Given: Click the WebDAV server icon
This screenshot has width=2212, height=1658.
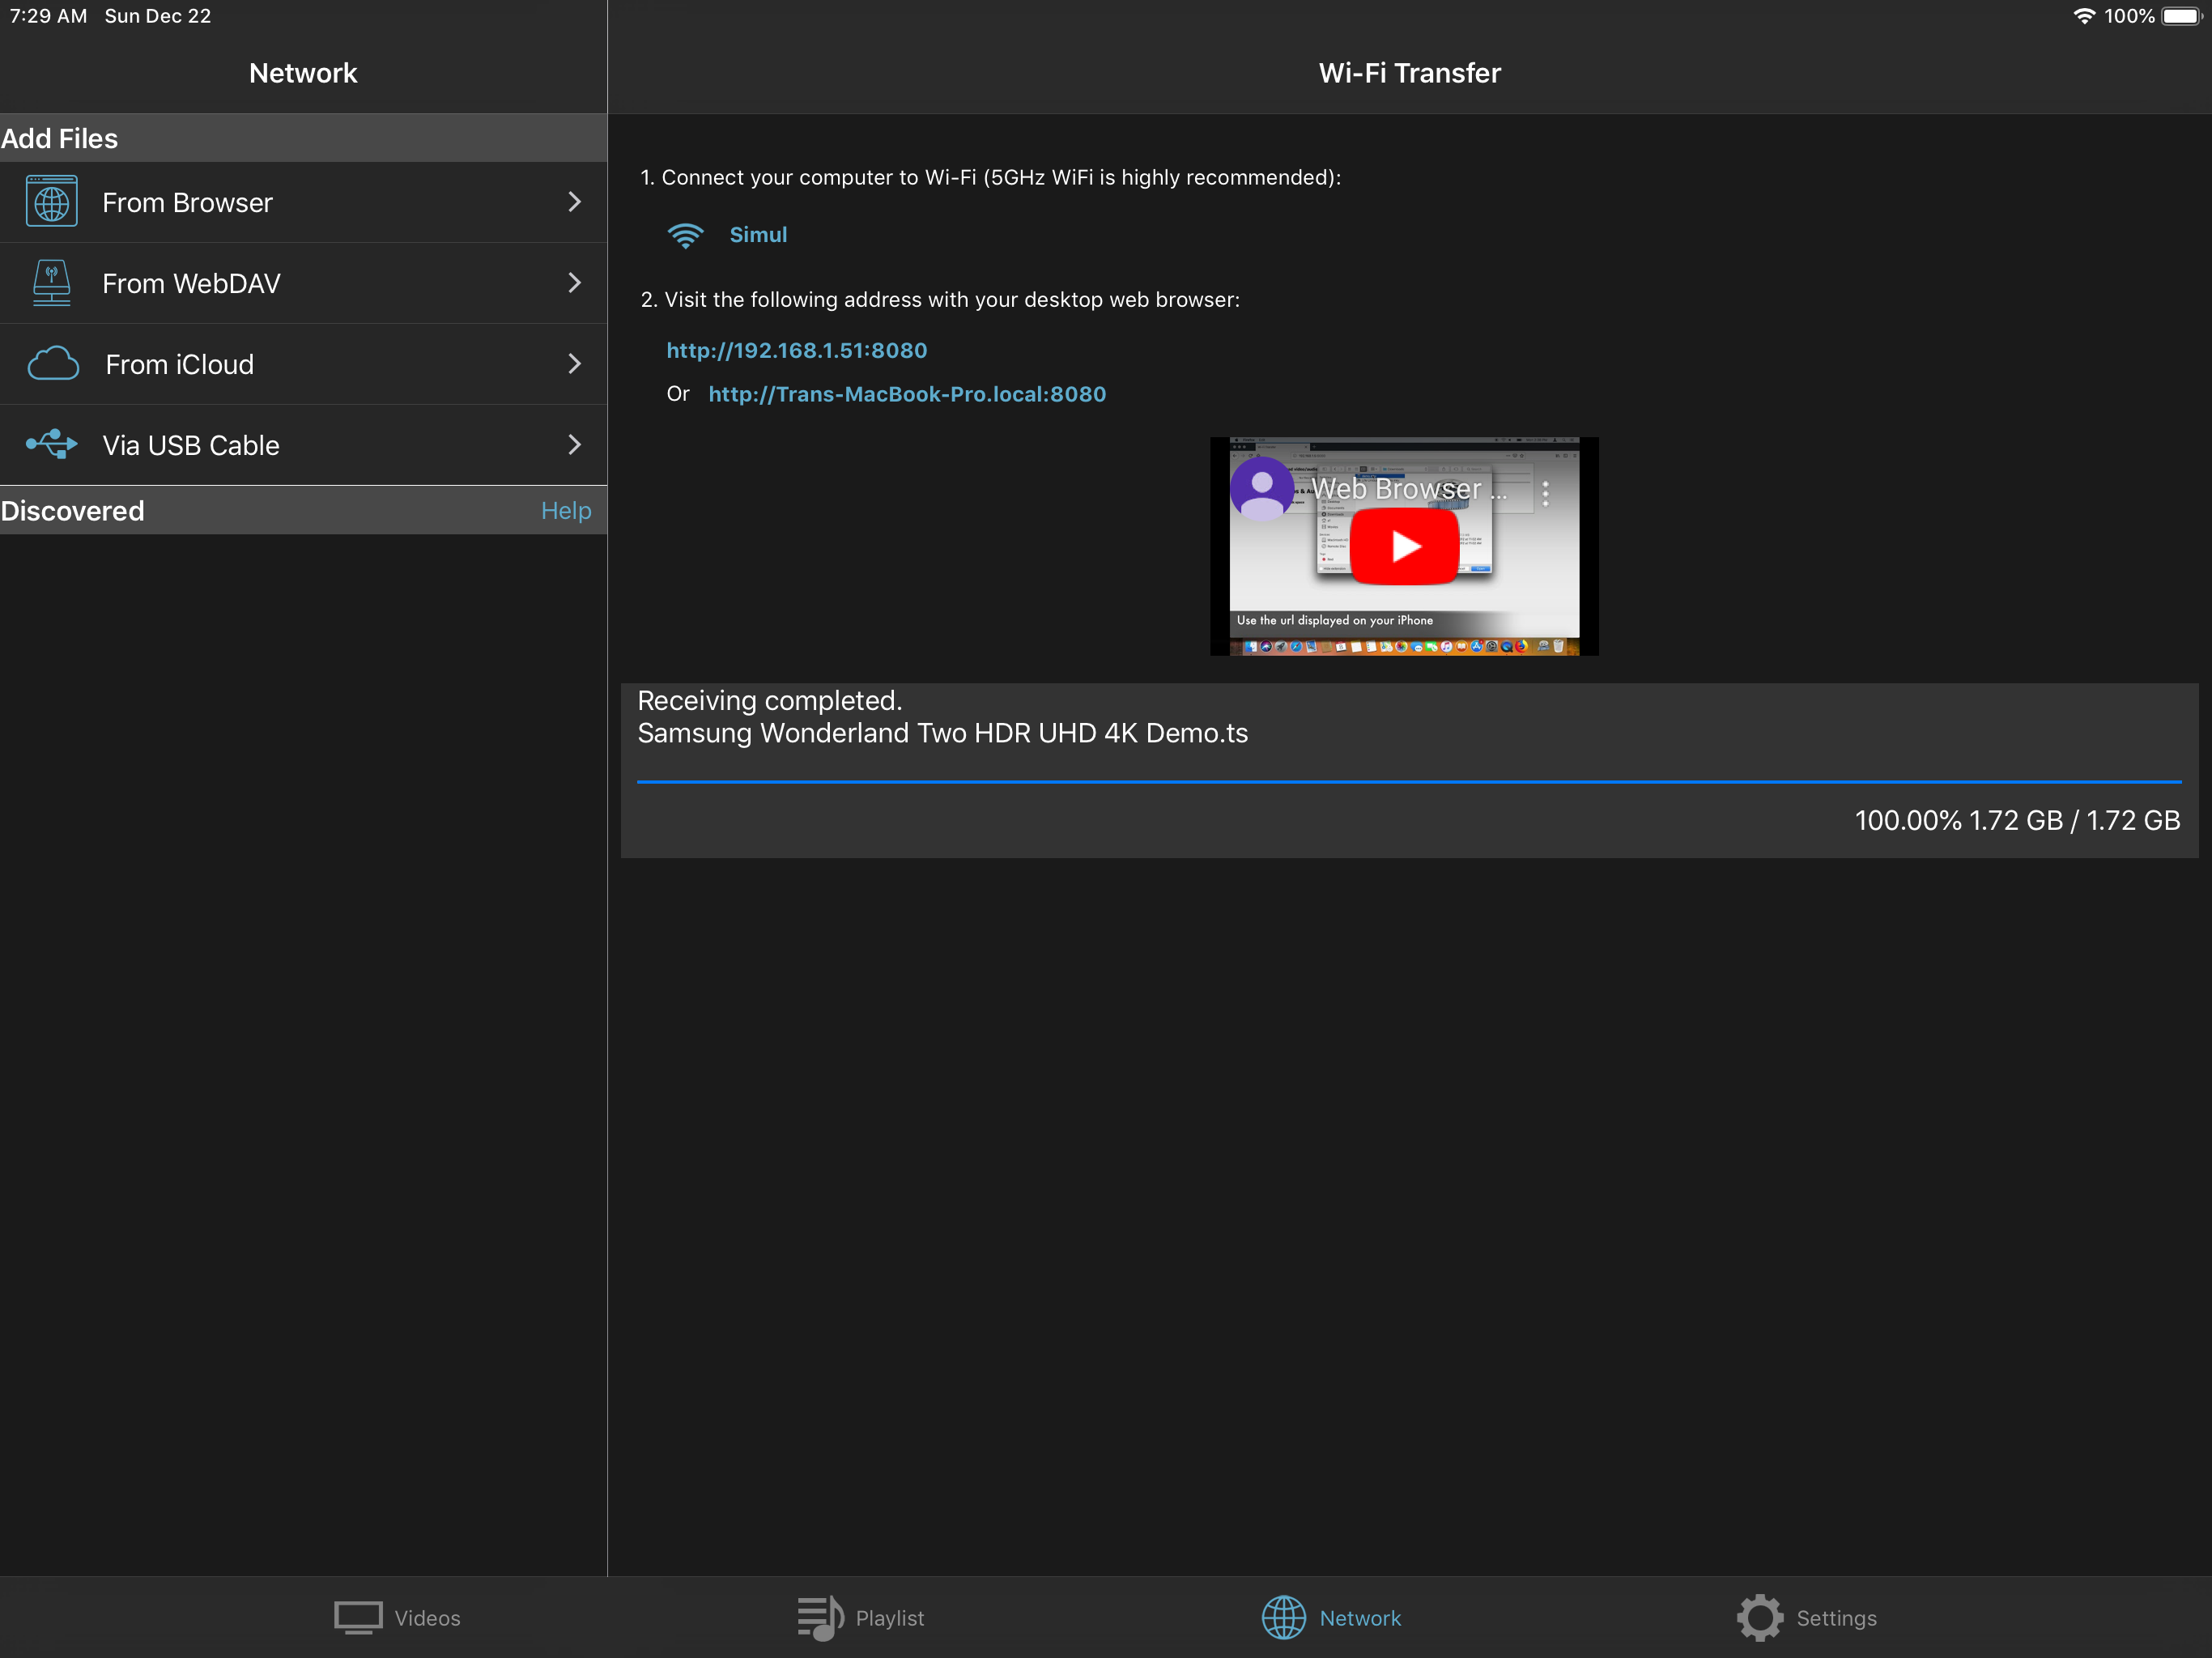Looking at the screenshot, I should click(x=52, y=283).
